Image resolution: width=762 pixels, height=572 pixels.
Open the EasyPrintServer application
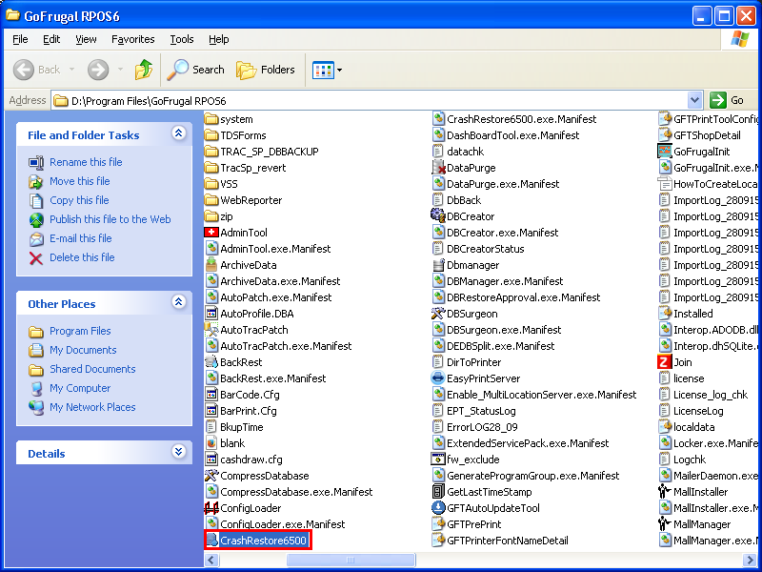coord(438,378)
